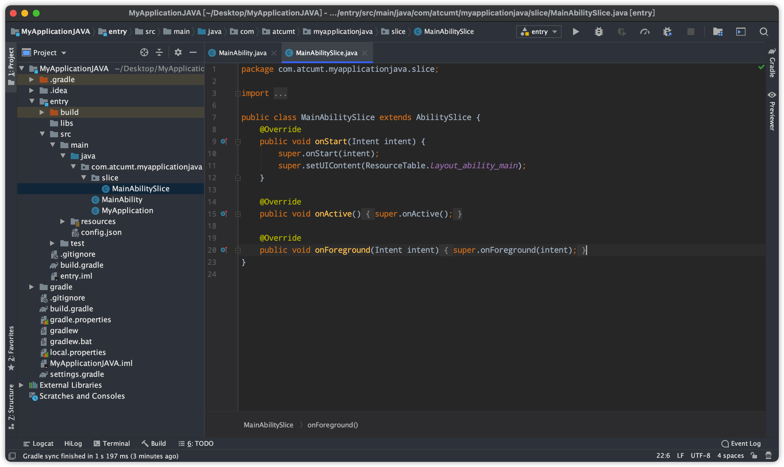Viewport: 784px width, 467px height.
Task: Run the entry configuration with the play icon
Action: point(576,32)
